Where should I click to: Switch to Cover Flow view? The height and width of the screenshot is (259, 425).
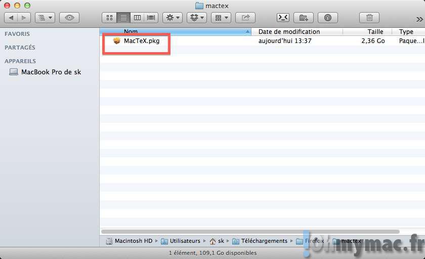click(x=151, y=18)
